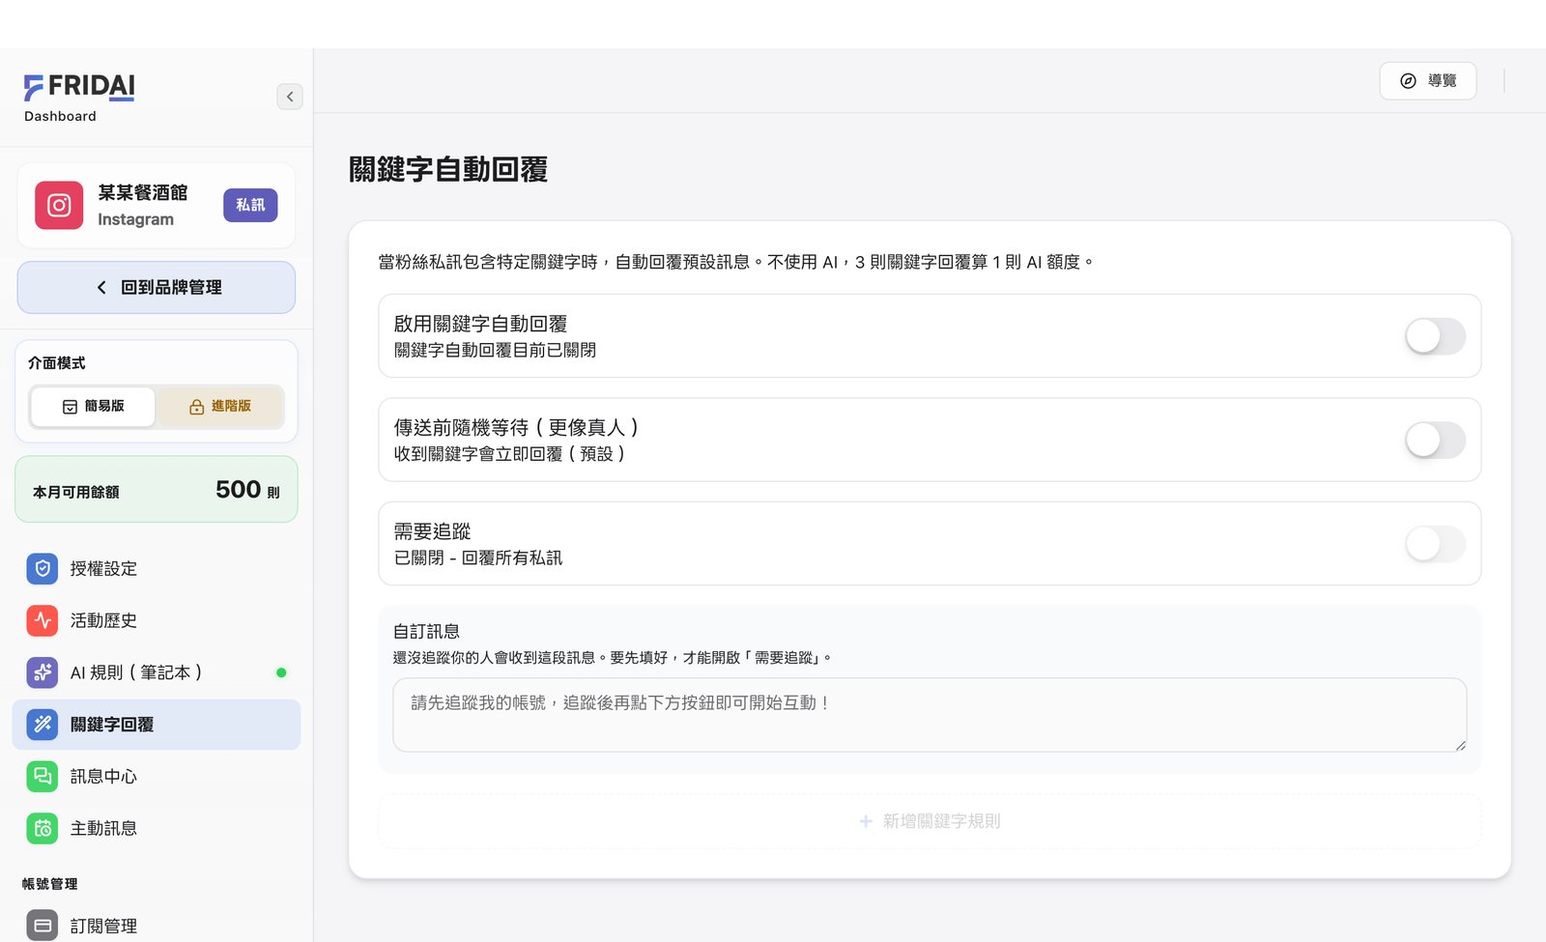Viewport: 1546px width, 942px height.
Task: Open 訊息中心 menu item
Action: [x=157, y=776]
